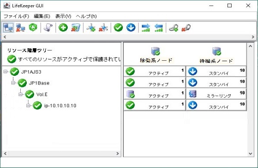
Task: Select JP1Base resource label in tree
Action: coord(39,83)
